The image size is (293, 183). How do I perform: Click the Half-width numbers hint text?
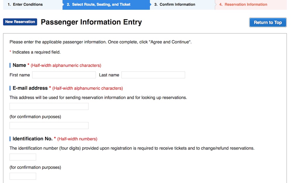tap(77, 139)
